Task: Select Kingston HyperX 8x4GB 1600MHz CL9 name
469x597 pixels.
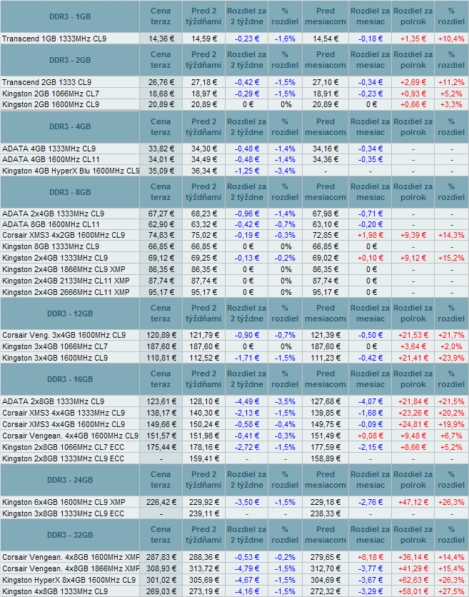Action: [69, 580]
